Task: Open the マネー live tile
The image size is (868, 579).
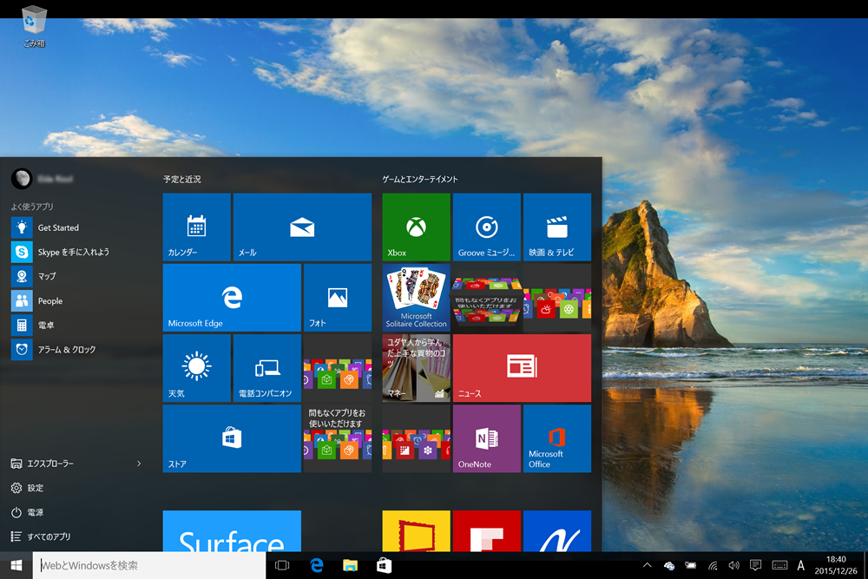Action: (417, 368)
